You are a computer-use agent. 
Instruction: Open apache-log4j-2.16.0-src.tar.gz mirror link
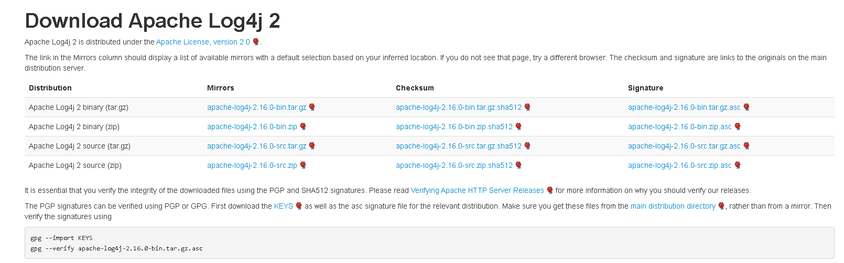point(256,146)
